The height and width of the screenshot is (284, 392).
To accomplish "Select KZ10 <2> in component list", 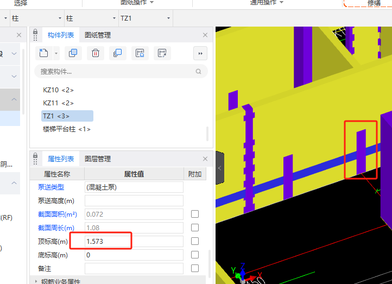I will [x=58, y=90].
